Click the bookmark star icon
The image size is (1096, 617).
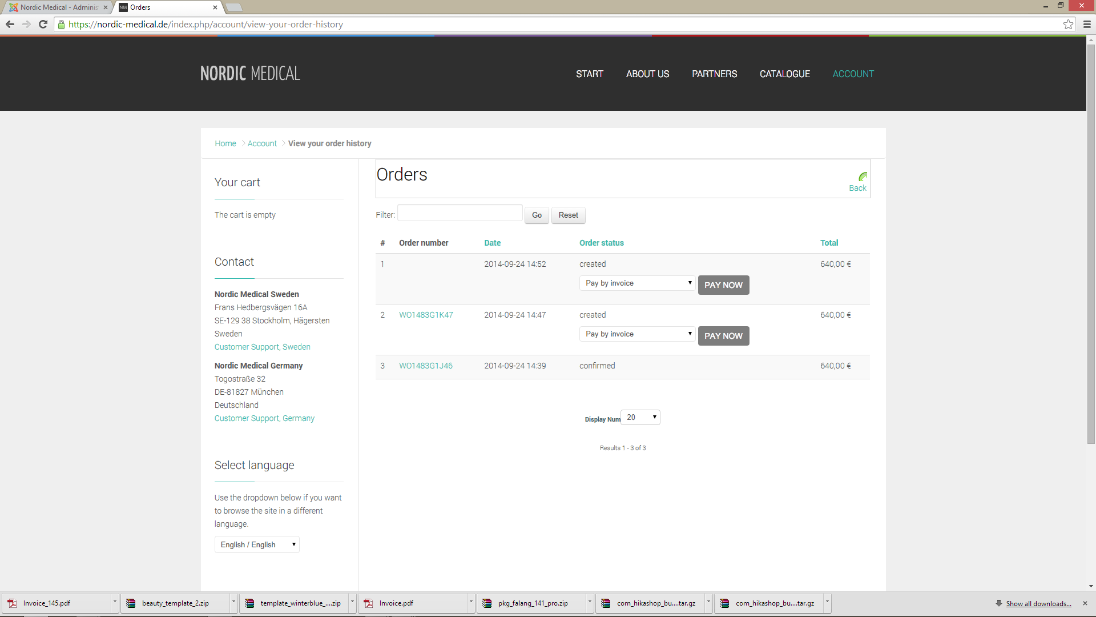pyautogui.click(x=1068, y=24)
